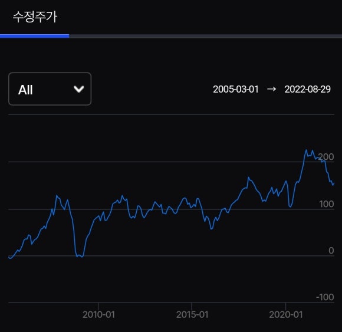Click the chart line's sharp dip in 2020
Viewport: 342px width, 332px height.
pyautogui.click(x=290, y=206)
